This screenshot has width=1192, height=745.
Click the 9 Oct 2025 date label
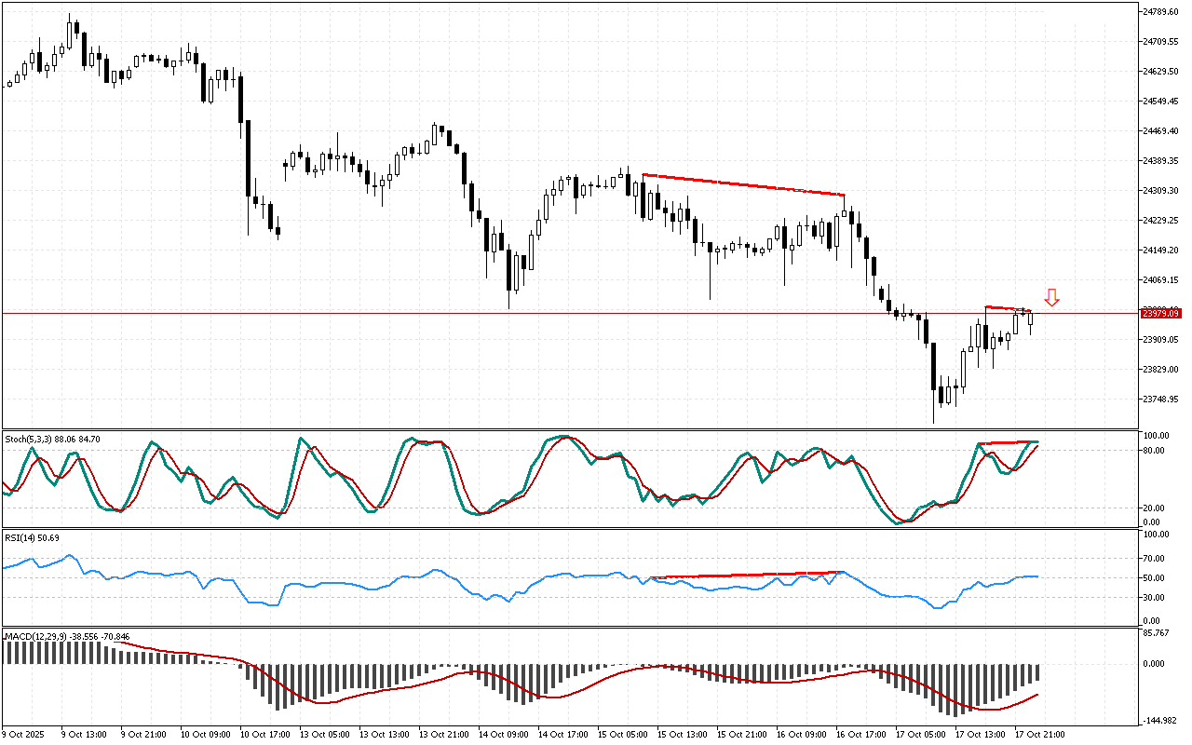tap(26, 734)
